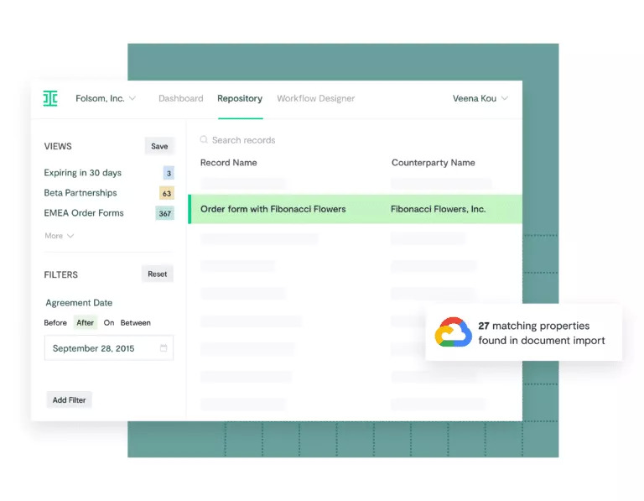Click the Save views button

(x=159, y=146)
